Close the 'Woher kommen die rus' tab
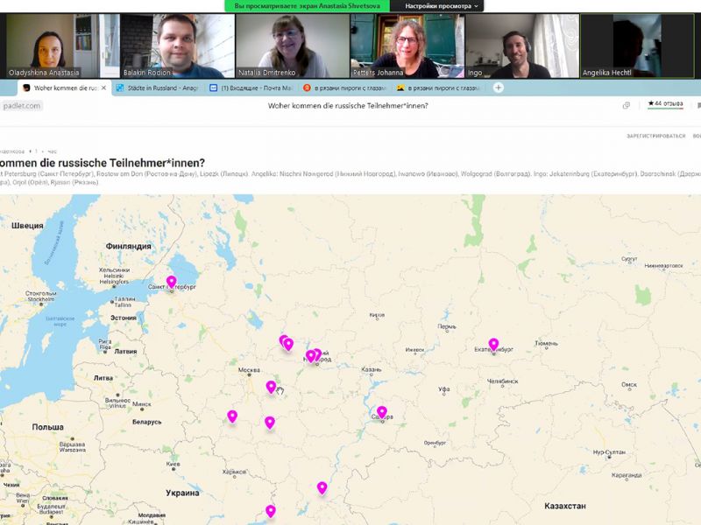Image resolution: width=701 pixels, height=525 pixels. (x=103, y=88)
